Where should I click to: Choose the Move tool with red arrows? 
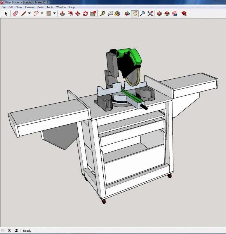tap(78, 13)
